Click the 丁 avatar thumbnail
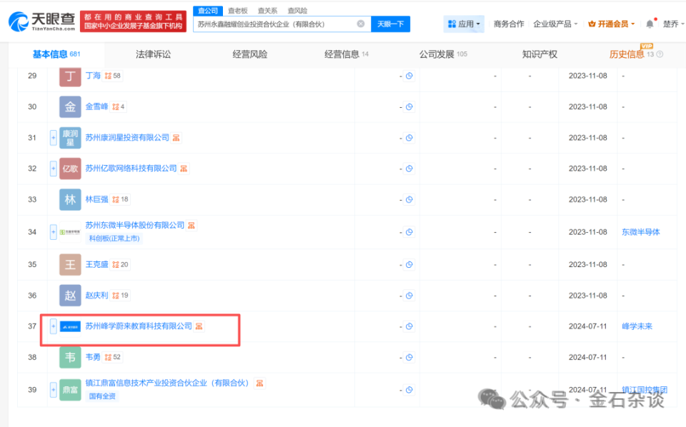The height and width of the screenshot is (427, 686). tap(70, 76)
